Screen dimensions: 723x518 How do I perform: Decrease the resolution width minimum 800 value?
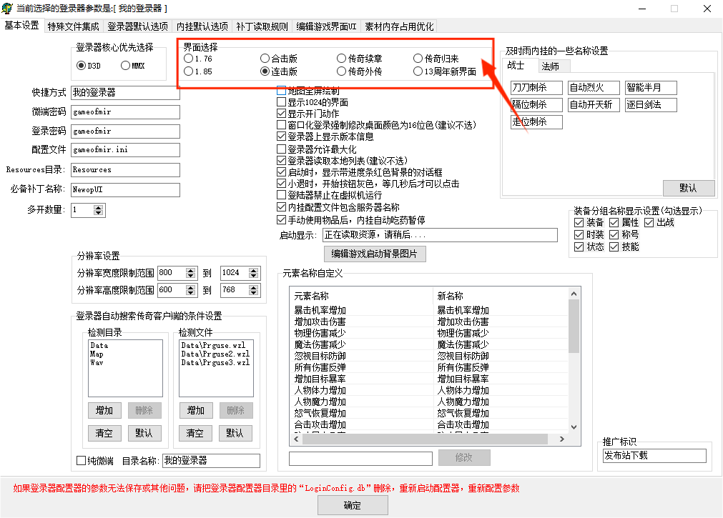[191, 276]
